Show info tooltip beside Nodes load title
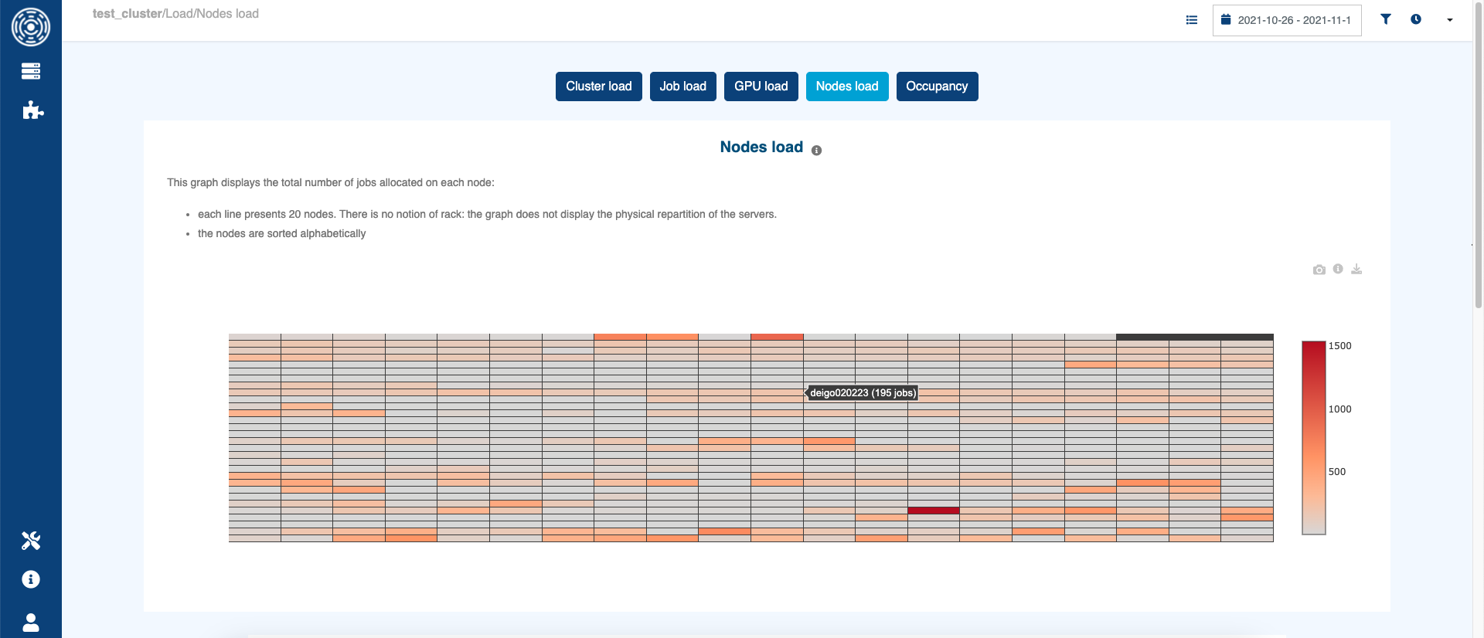 tap(817, 151)
